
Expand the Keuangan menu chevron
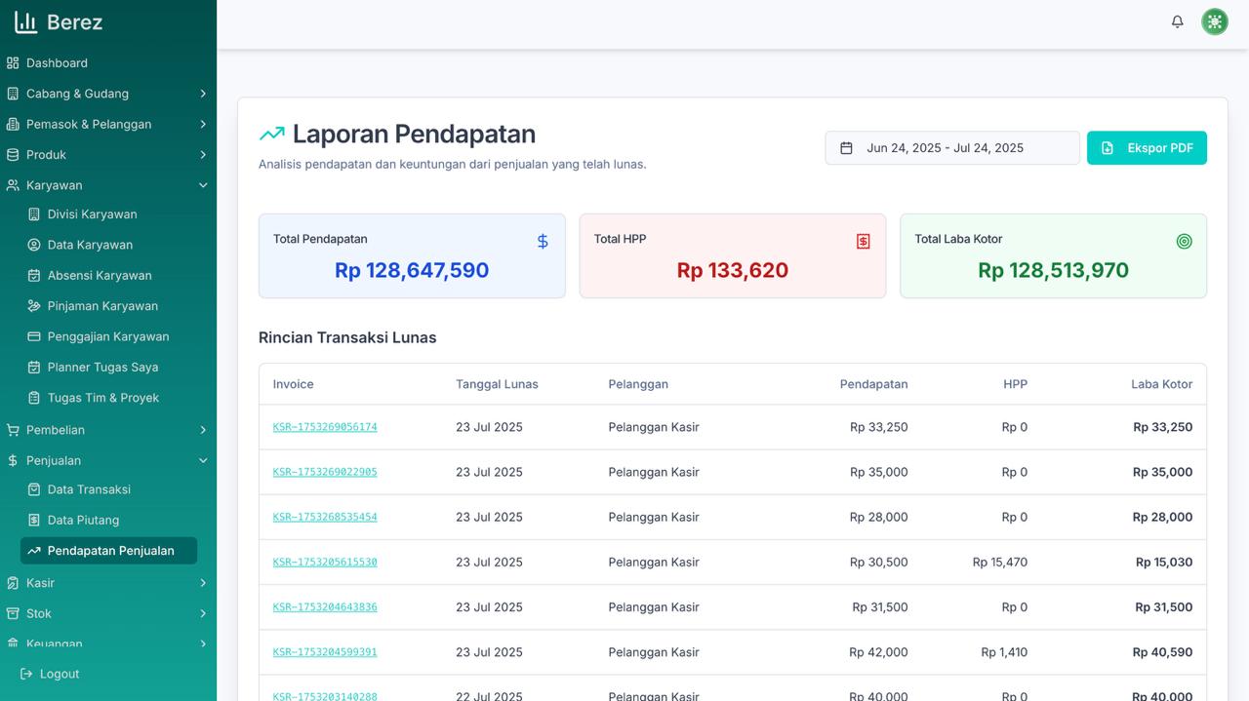(x=203, y=643)
